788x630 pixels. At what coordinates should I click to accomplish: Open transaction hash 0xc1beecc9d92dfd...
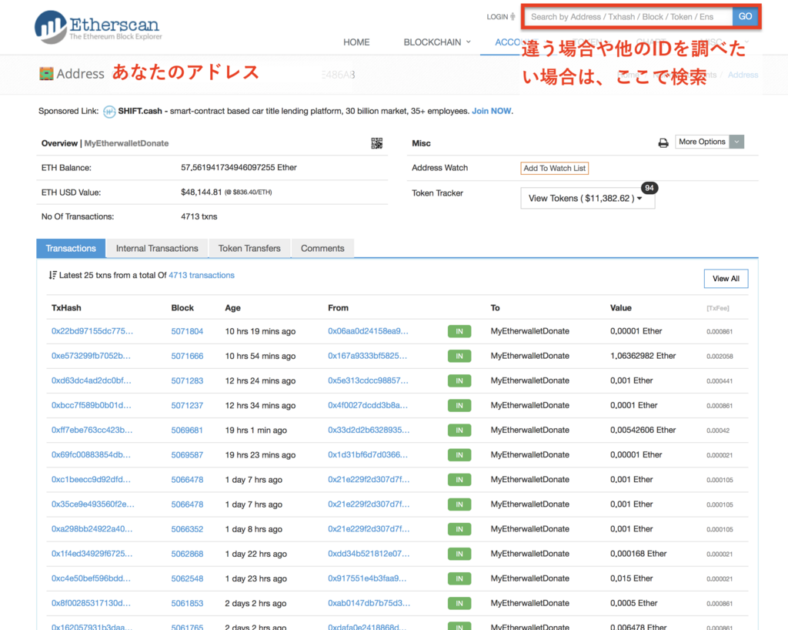pos(91,479)
